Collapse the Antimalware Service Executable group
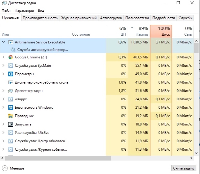The image size is (200, 174). coord(3,42)
